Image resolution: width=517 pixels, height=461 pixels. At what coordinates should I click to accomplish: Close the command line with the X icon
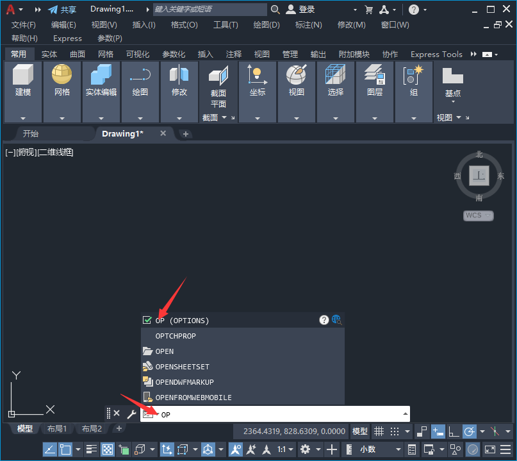tap(117, 413)
